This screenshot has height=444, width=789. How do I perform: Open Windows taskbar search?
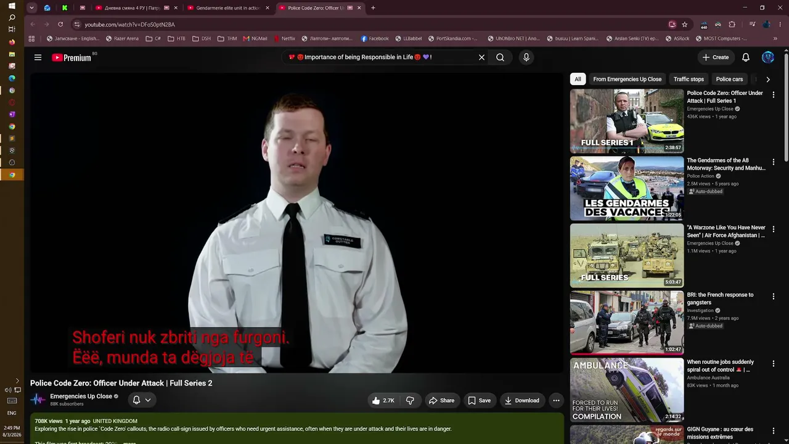(12, 18)
